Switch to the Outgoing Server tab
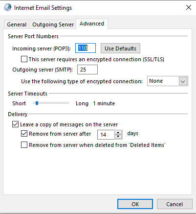The image size is (196, 214). (x=53, y=24)
